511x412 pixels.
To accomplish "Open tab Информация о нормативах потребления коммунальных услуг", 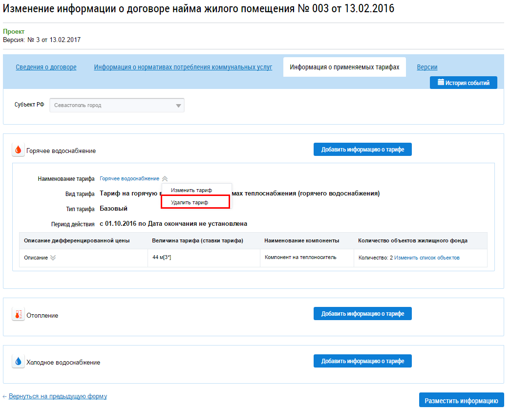I will click(x=183, y=67).
